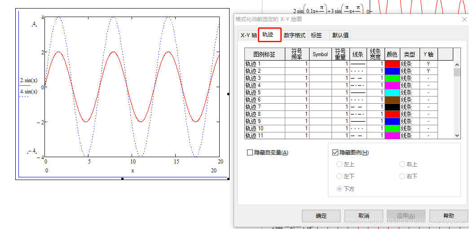Open Y axis cell for 轨迹 1
Screen dimensions: 469x229
pyautogui.click(x=429, y=64)
